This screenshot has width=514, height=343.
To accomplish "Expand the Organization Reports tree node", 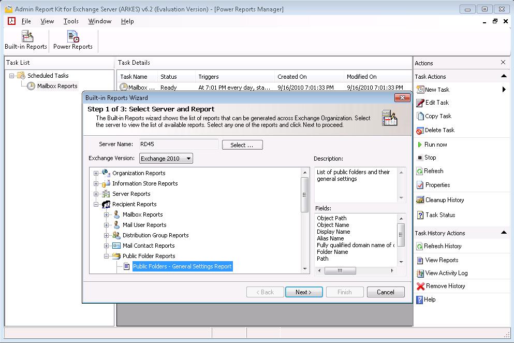I will [96, 173].
